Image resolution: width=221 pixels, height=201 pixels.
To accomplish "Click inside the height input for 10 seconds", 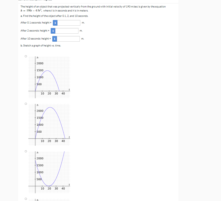I will [68, 39].
